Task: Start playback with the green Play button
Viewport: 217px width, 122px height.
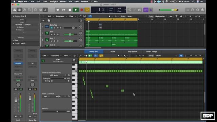Action: pyautogui.click(x=76, y=10)
